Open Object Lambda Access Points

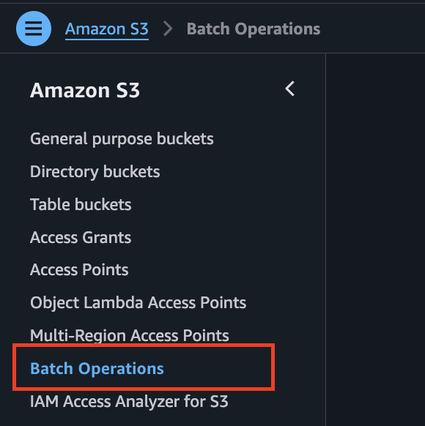pos(138,303)
